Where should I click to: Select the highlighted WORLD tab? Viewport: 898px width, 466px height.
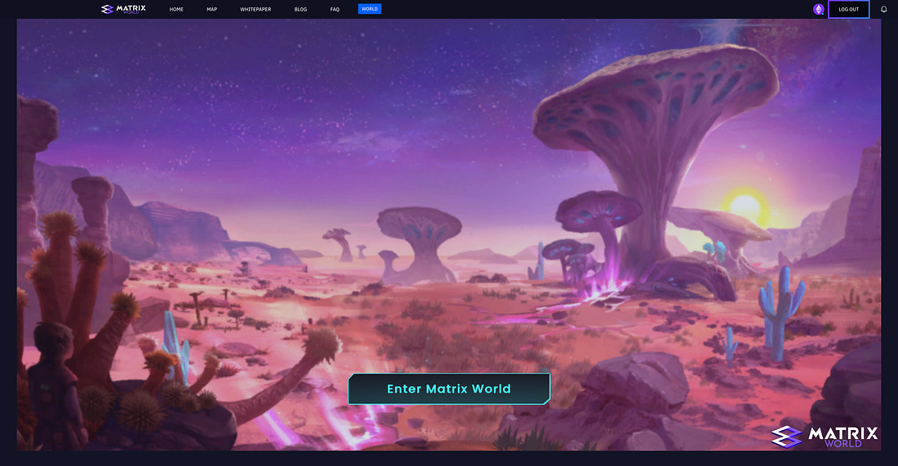pos(369,10)
